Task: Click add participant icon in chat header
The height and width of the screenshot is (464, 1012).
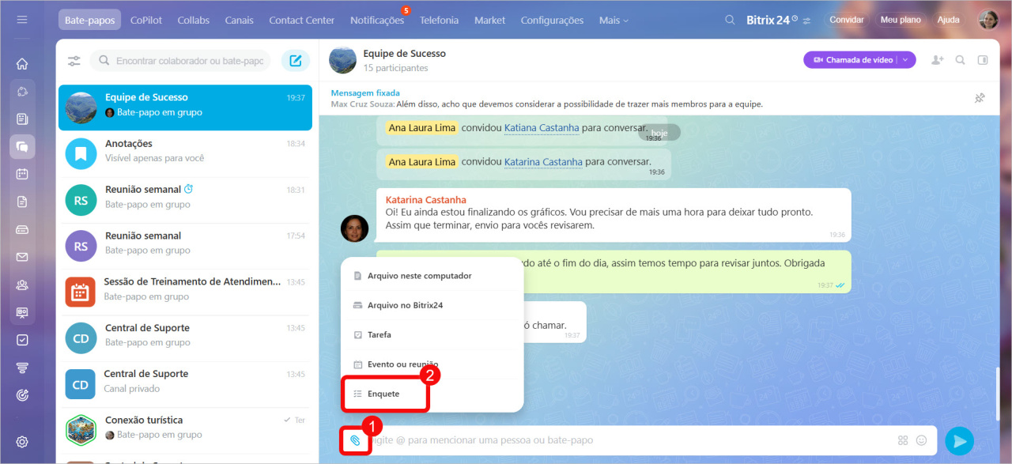Action: tap(938, 60)
